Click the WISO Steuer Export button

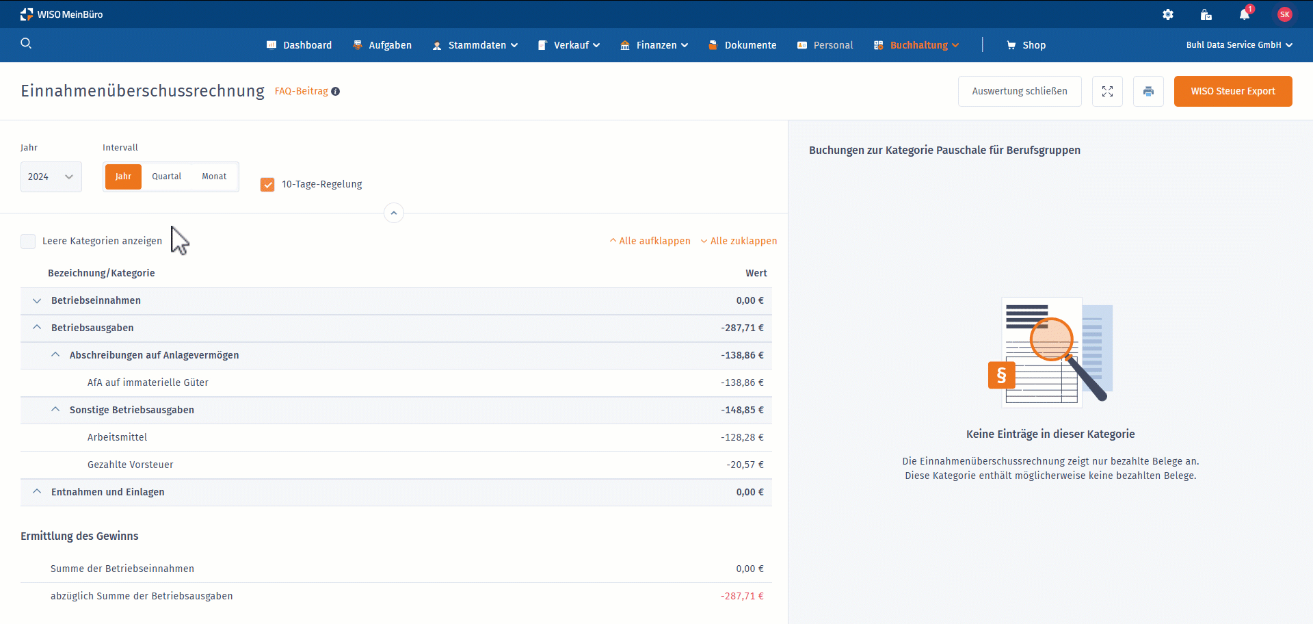pos(1232,92)
